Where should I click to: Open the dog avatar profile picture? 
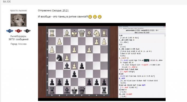coord(18,20)
